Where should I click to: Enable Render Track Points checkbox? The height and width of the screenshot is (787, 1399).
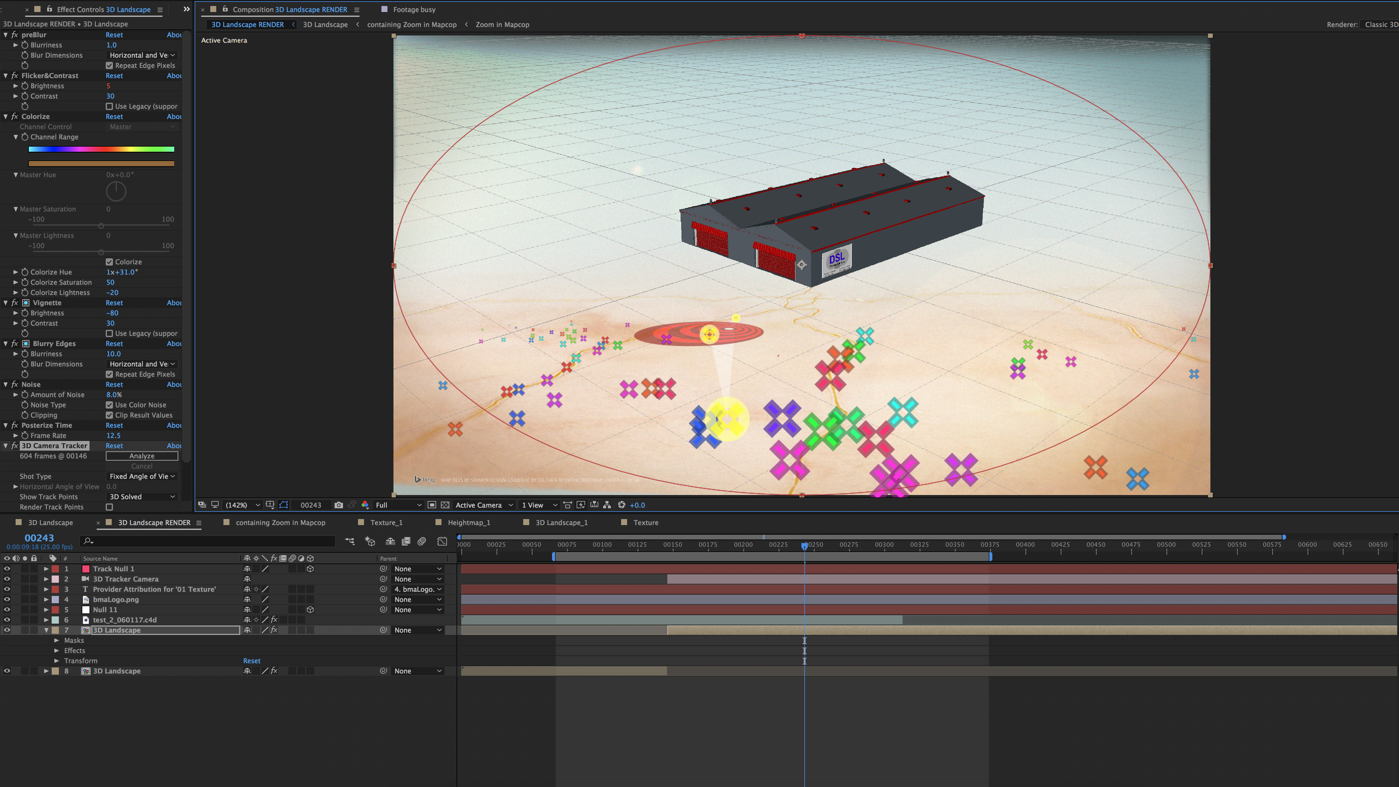click(x=109, y=507)
